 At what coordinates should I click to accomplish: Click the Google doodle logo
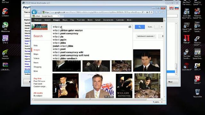tap(40, 27)
